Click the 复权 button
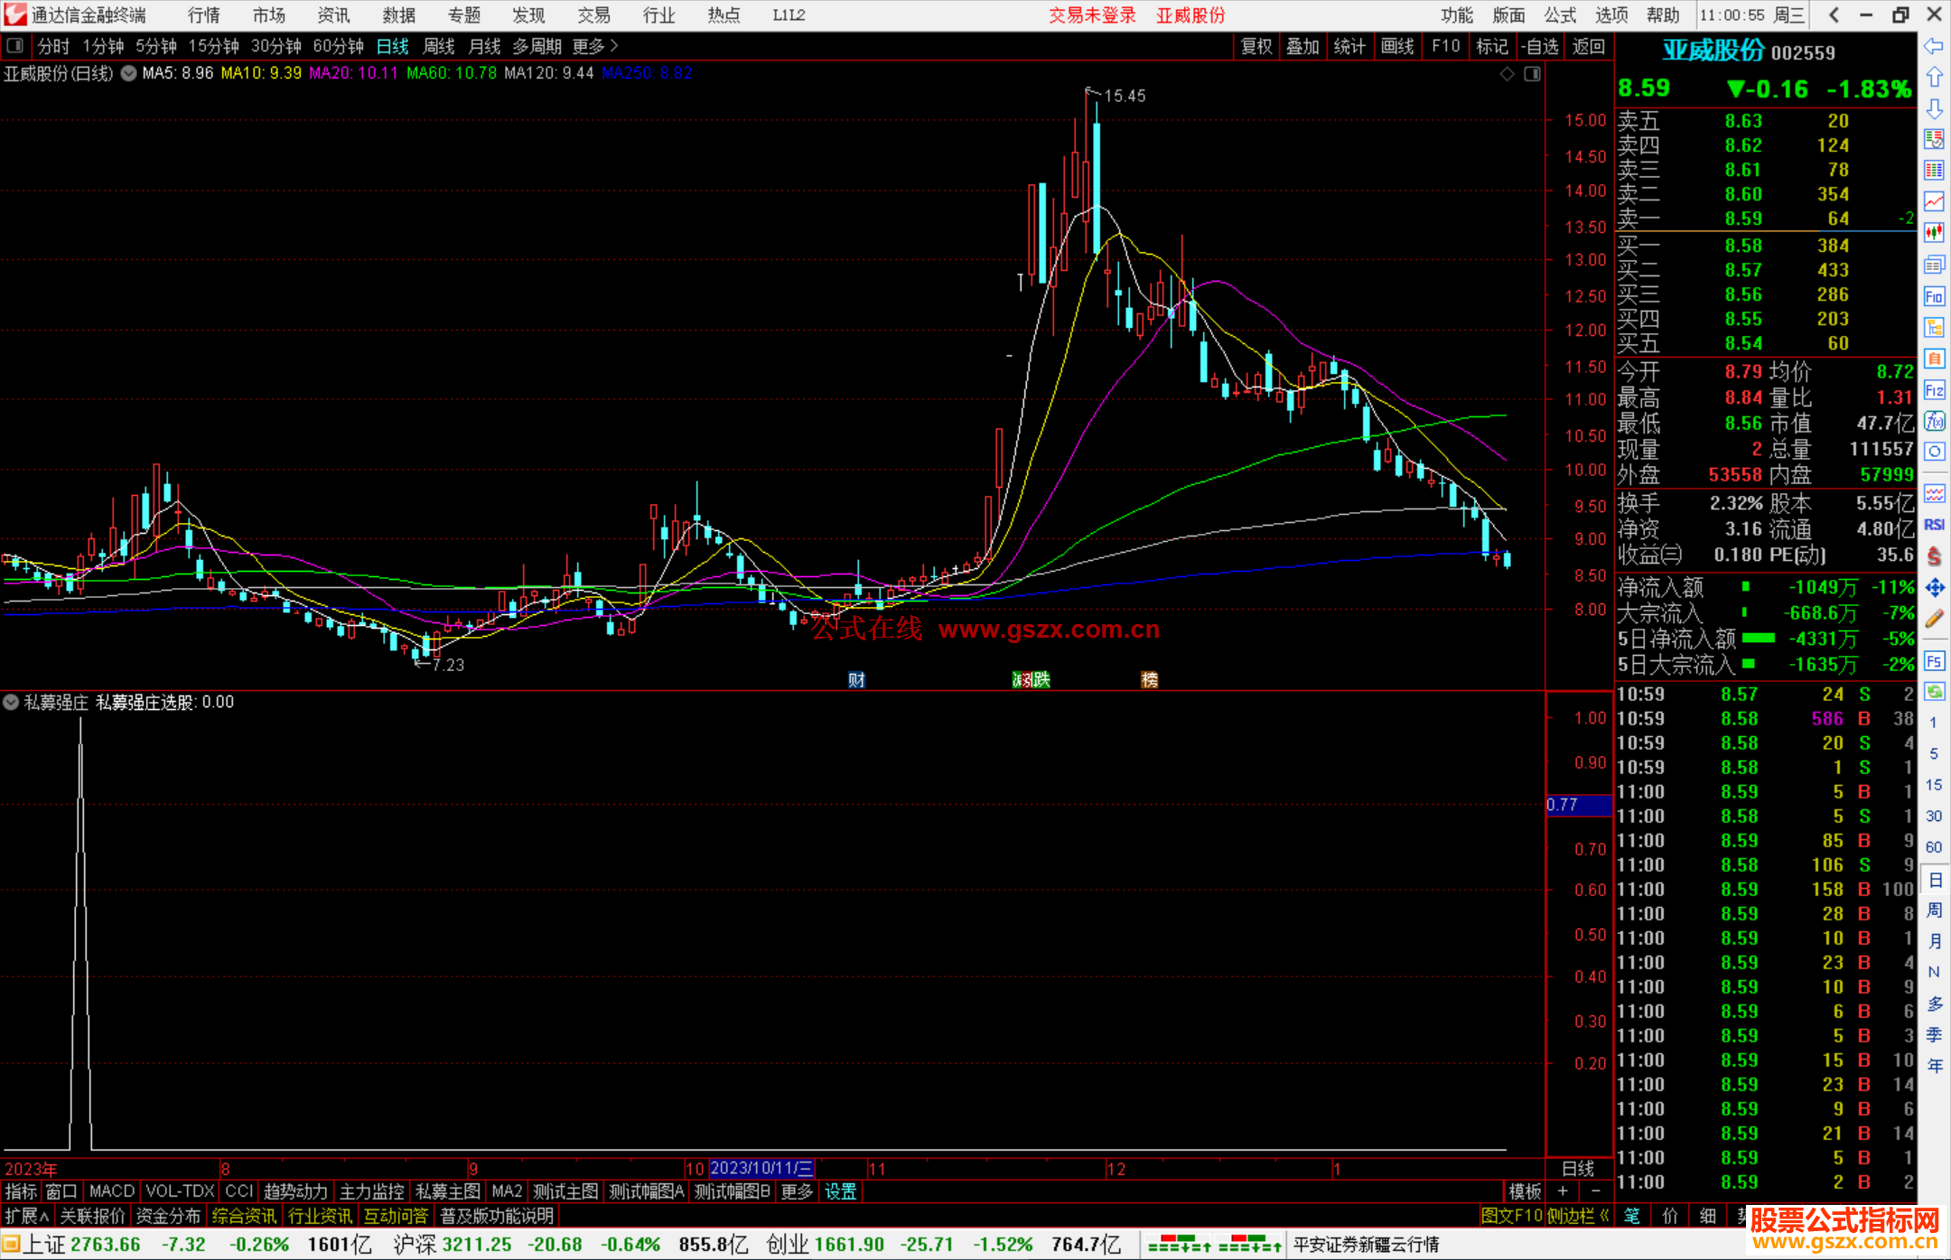This screenshot has height=1260, width=1951. pyautogui.click(x=1256, y=46)
